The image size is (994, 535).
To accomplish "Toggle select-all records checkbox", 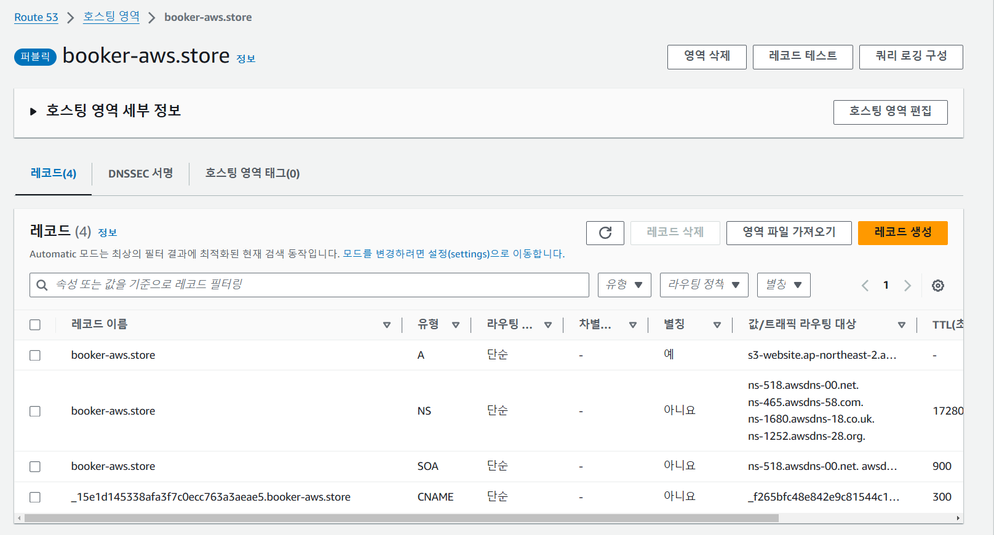I will click(35, 325).
